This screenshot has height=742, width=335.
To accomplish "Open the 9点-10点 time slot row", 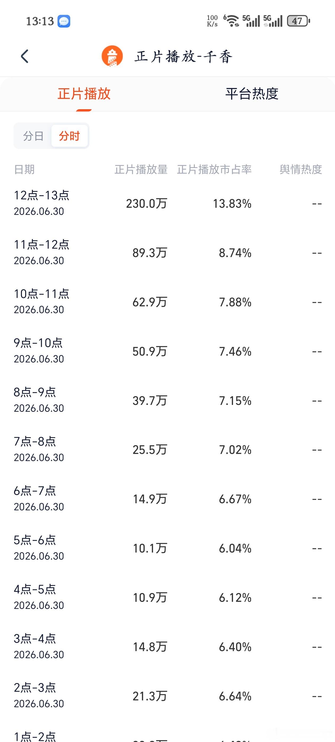I will coord(167,351).
